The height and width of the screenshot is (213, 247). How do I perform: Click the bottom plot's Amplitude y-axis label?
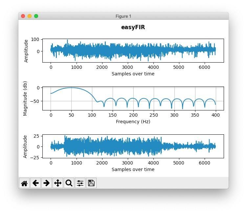click(x=25, y=147)
